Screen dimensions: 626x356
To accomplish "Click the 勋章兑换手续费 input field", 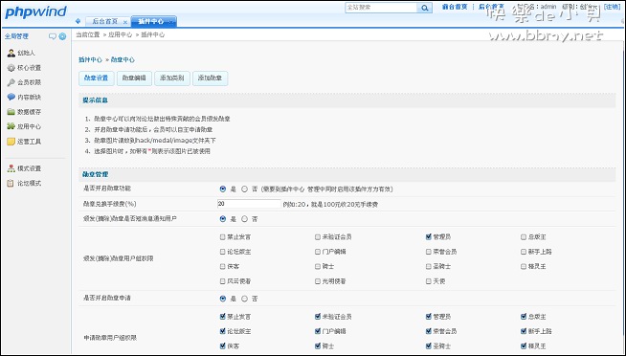I will pos(249,204).
